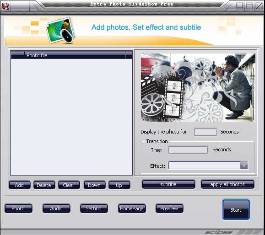
Task: Open the Setting section
Action: click(94, 208)
